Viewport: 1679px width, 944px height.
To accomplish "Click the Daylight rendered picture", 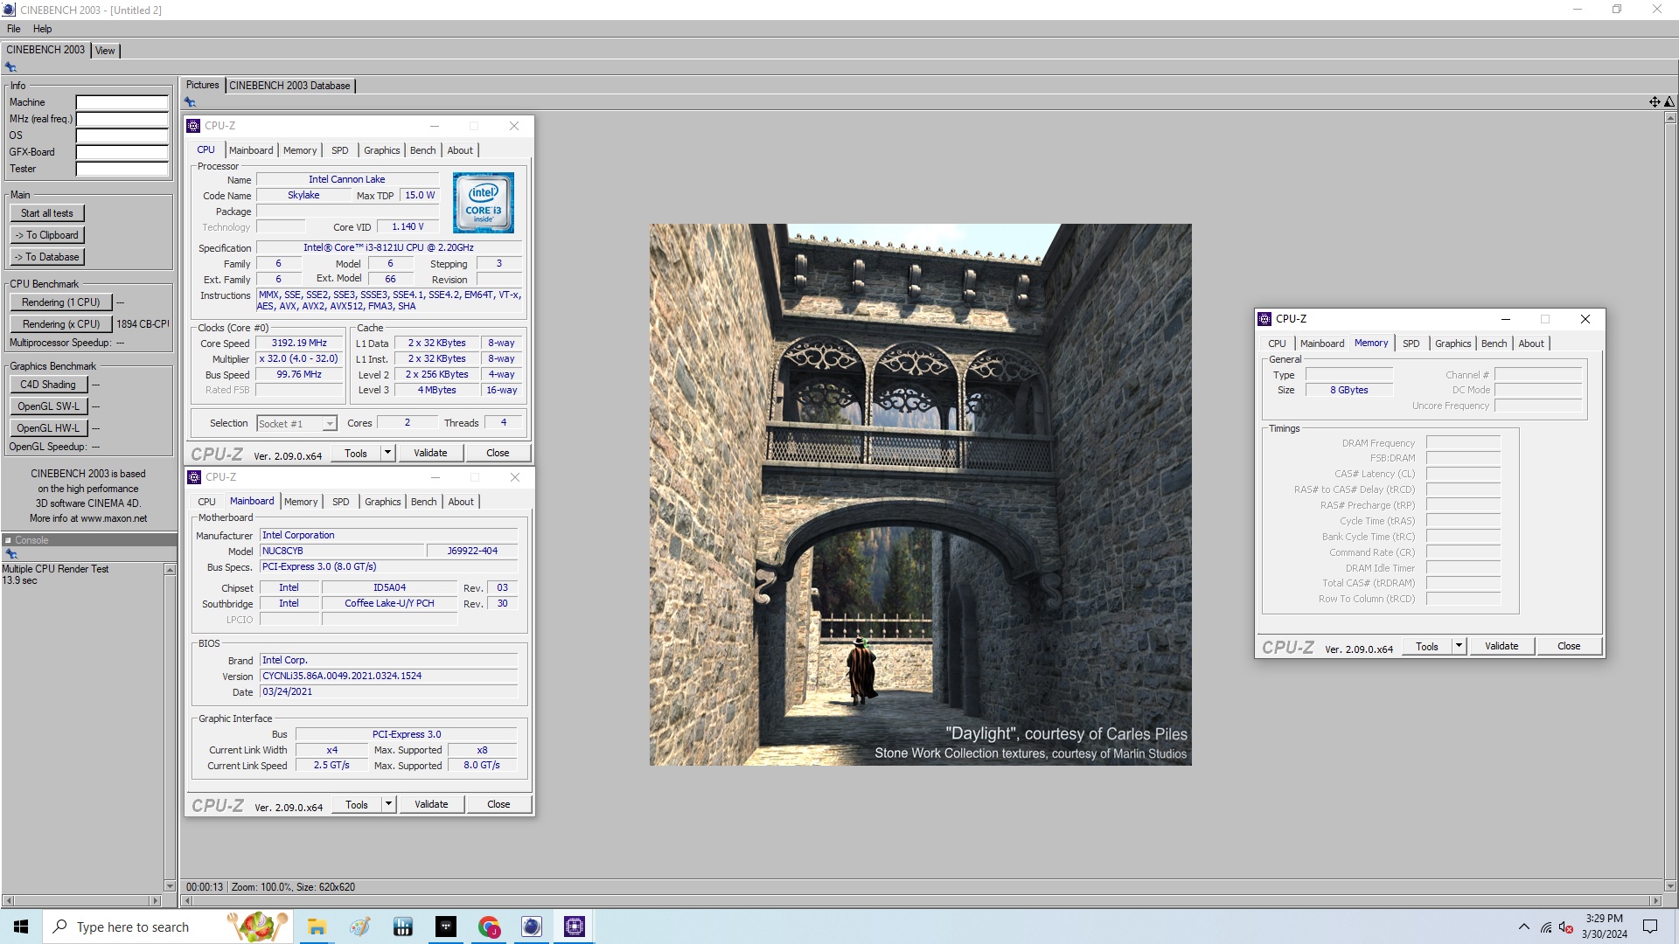I will 920,495.
